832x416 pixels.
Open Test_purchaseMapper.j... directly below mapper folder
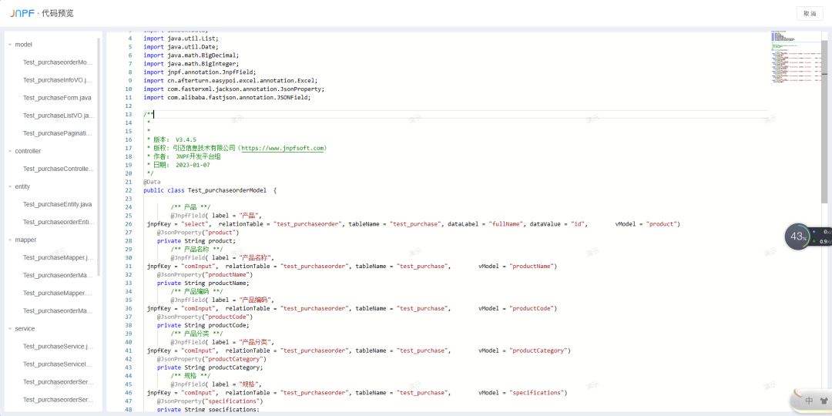tap(58, 258)
